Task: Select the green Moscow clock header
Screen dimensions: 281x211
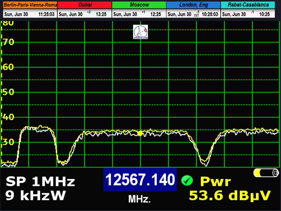Action: click(139, 5)
